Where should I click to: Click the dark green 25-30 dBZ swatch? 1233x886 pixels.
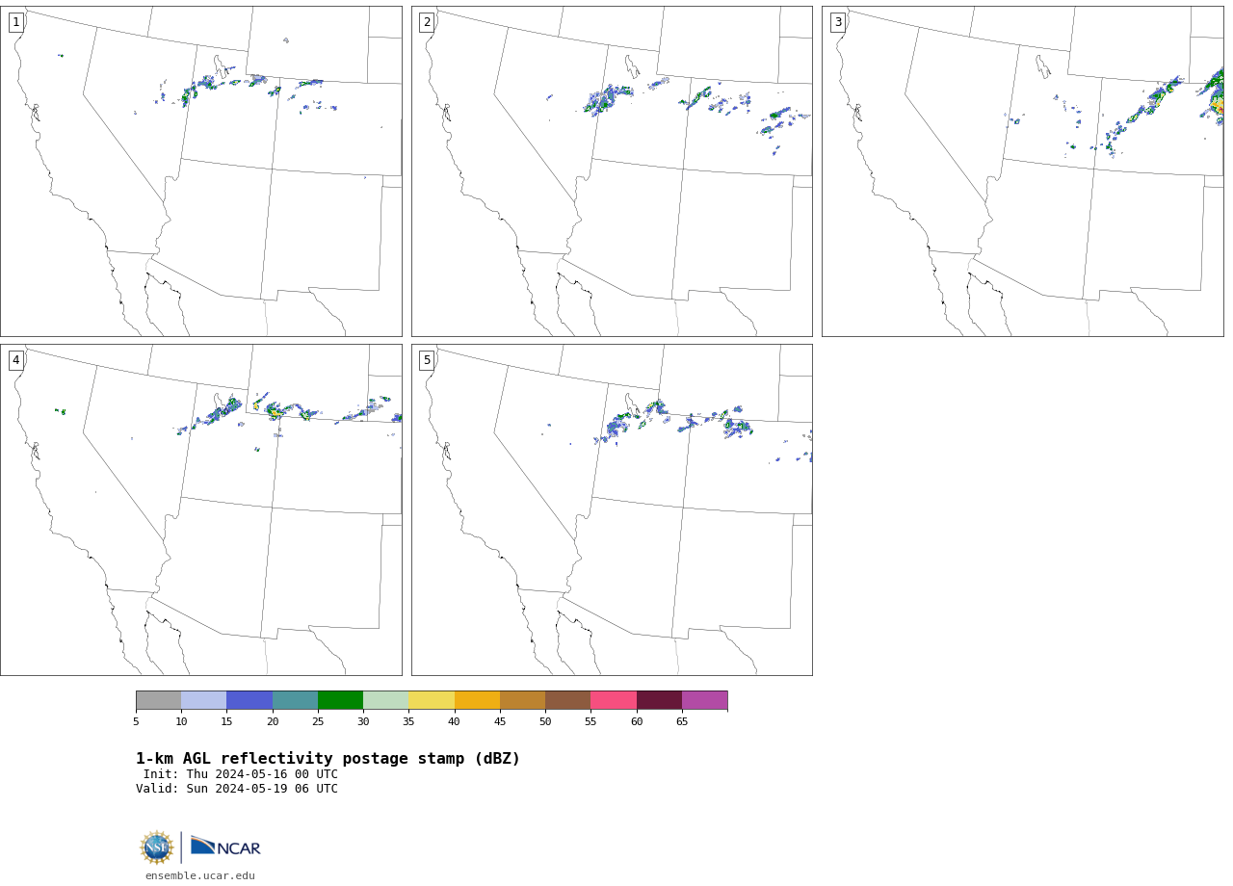(340, 700)
